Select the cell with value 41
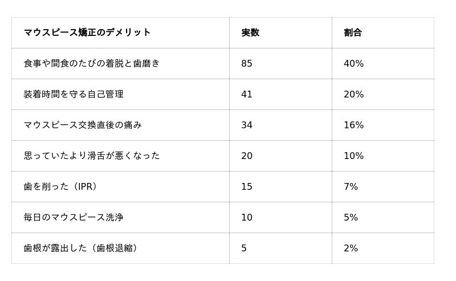This screenshot has height=281, width=456. tap(247, 94)
